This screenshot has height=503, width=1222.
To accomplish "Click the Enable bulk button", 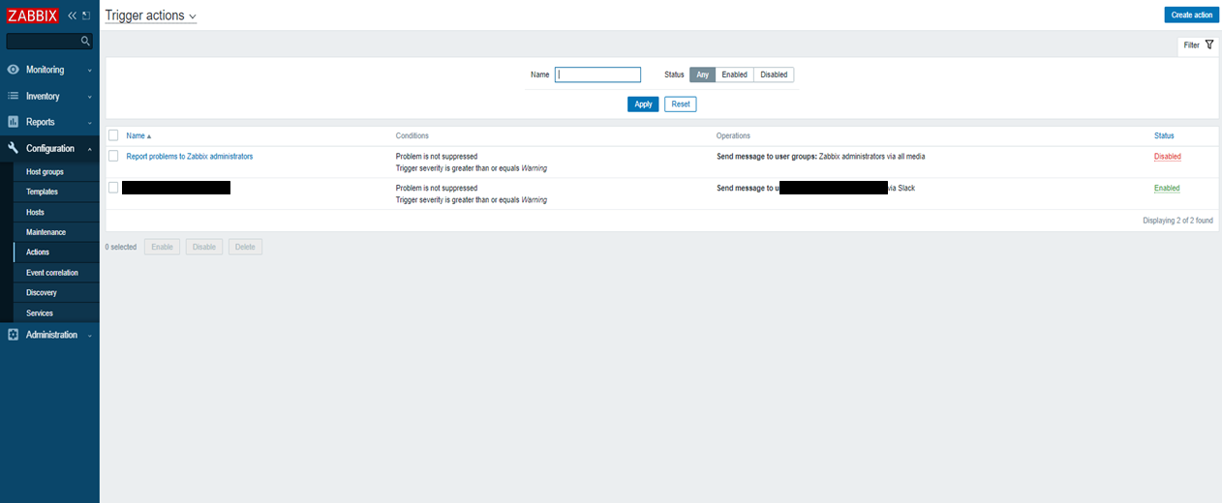I will (x=162, y=247).
